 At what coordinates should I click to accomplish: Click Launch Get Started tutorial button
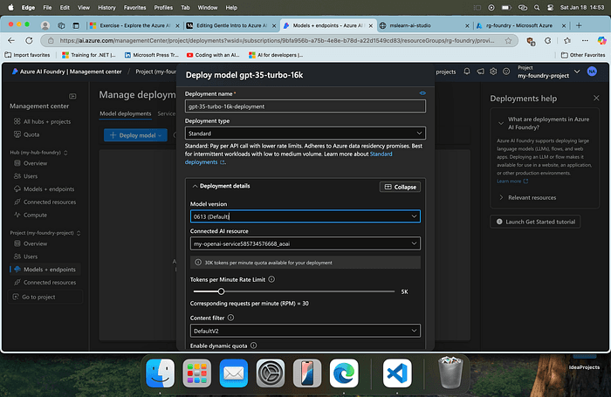(x=535, y=222)
